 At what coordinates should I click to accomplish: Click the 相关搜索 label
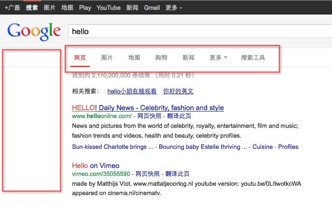point(85,91)
